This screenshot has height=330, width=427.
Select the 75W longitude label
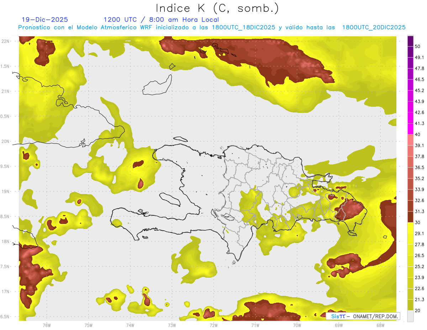coord(88,325)
